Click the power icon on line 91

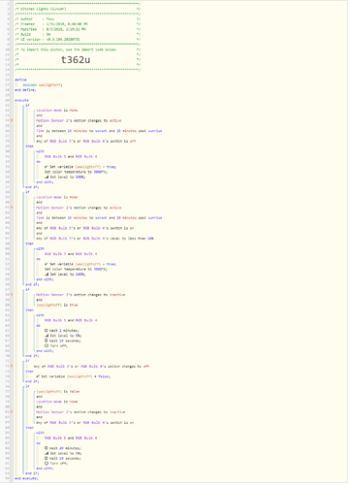47,464
